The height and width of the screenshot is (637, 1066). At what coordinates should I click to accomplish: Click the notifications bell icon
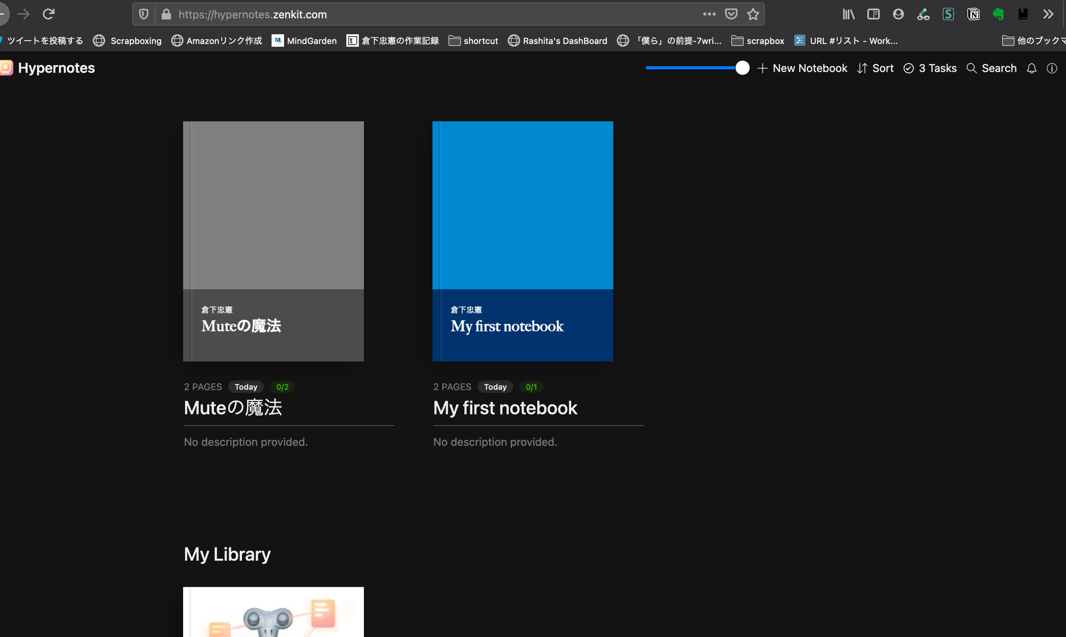click(1032, 68)
